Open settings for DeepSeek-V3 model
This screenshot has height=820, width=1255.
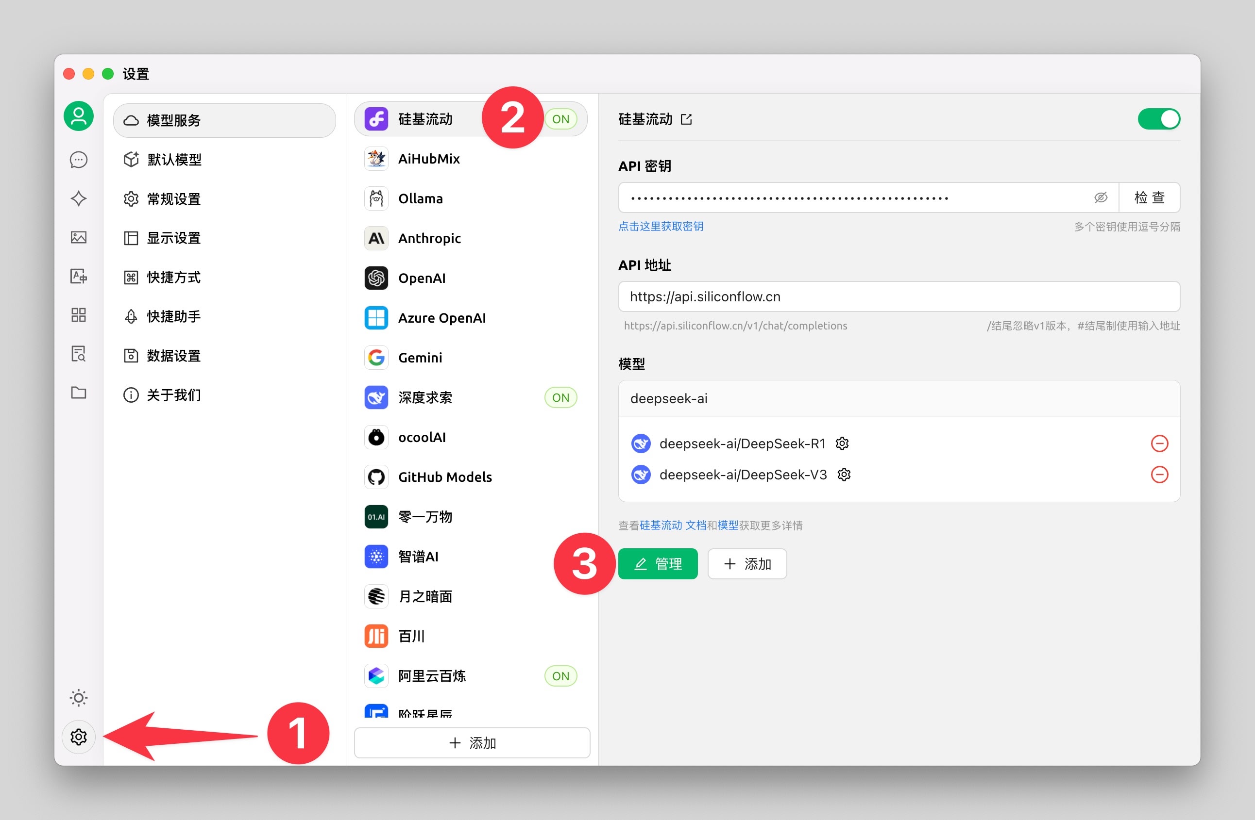click(x=844, y=475)
